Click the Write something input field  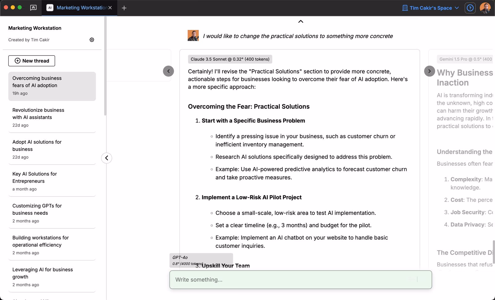coord(300,280)
